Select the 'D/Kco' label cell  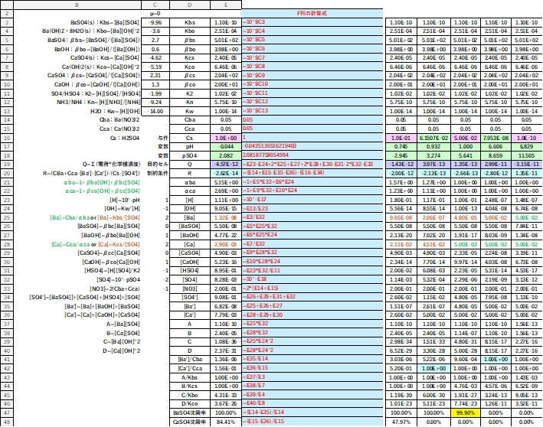(190, 403)
